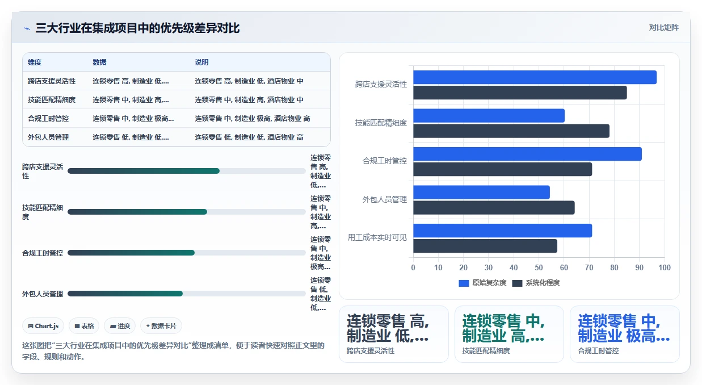The height and width of the screenshot is (385, 702).
Task: Toggle 原始复杂度 legend series
Action: 482,283
